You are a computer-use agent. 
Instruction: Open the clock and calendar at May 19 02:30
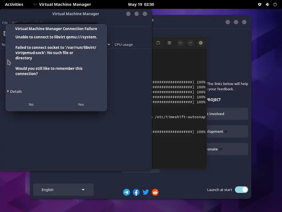pyautogui.click(x=141, y=4)
